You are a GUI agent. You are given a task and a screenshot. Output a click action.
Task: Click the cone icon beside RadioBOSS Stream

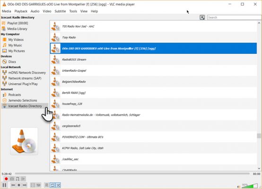[55, 60]
